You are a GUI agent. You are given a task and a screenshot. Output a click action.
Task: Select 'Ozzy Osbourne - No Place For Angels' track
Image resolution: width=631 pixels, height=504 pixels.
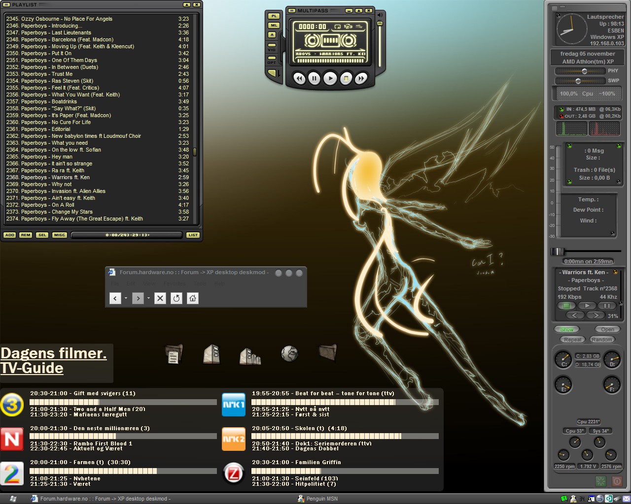pos(98,19)
